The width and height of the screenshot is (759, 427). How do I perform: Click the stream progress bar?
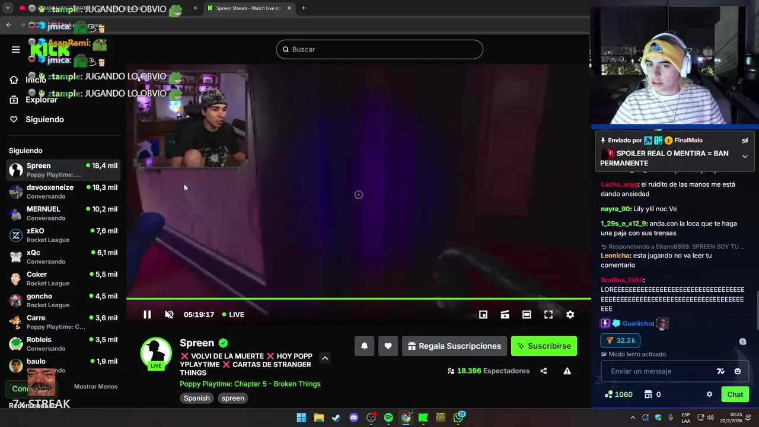358,299
